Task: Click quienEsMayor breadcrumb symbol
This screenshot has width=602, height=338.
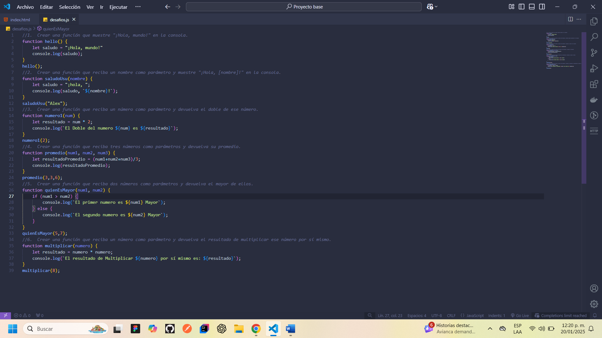Action: coord(56,29)
